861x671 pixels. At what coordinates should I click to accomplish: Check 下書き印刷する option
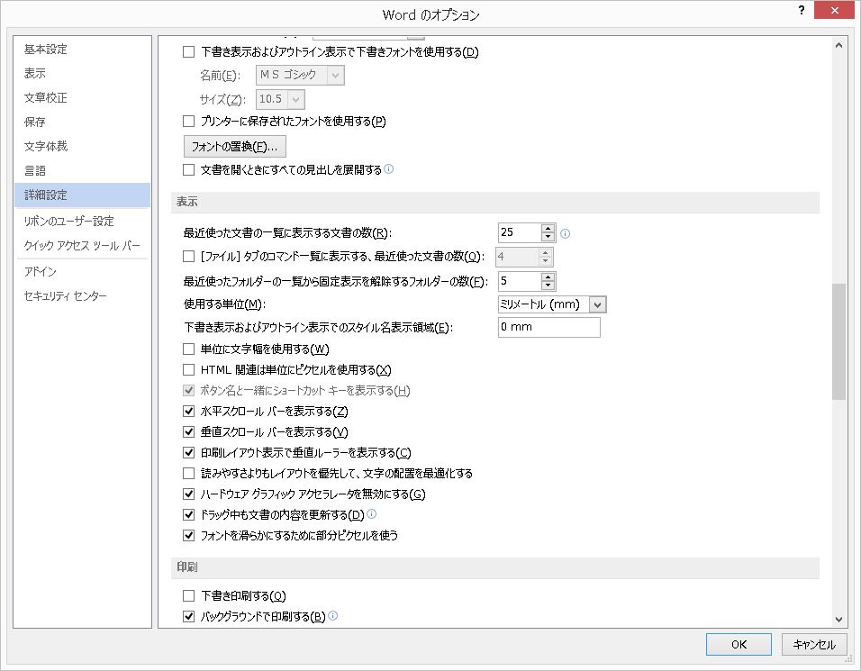click(188, 595)
